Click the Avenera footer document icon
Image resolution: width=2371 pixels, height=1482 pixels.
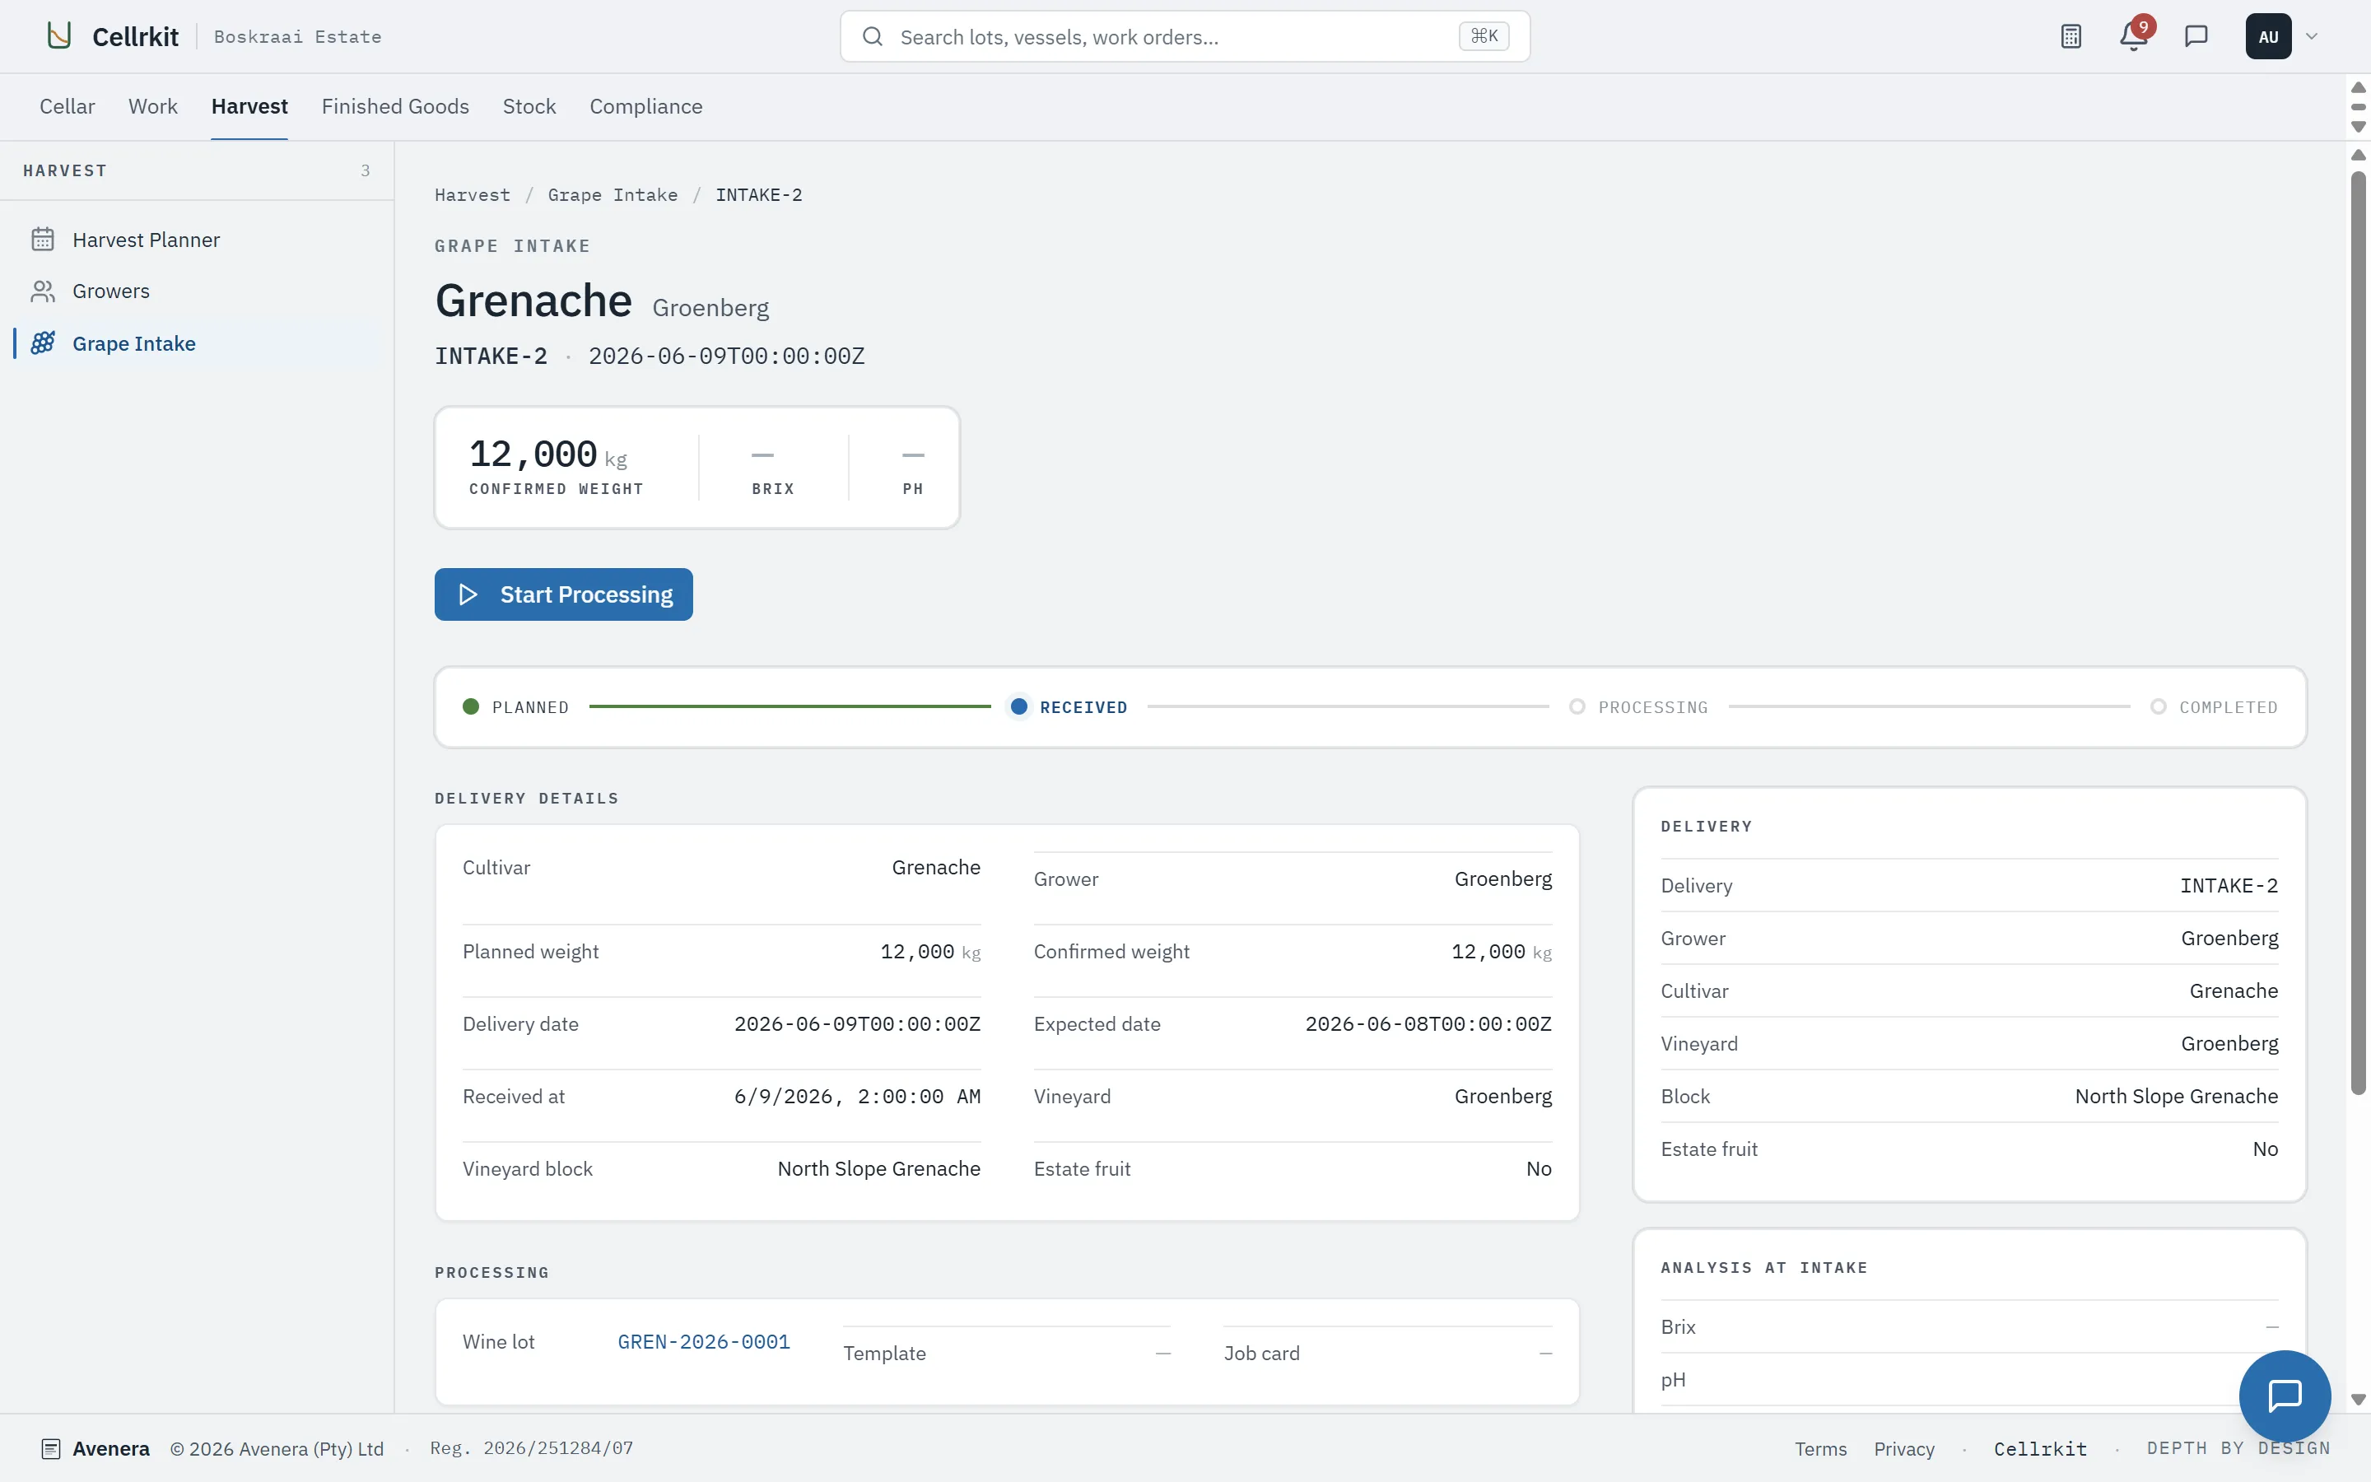(51, 1449)
